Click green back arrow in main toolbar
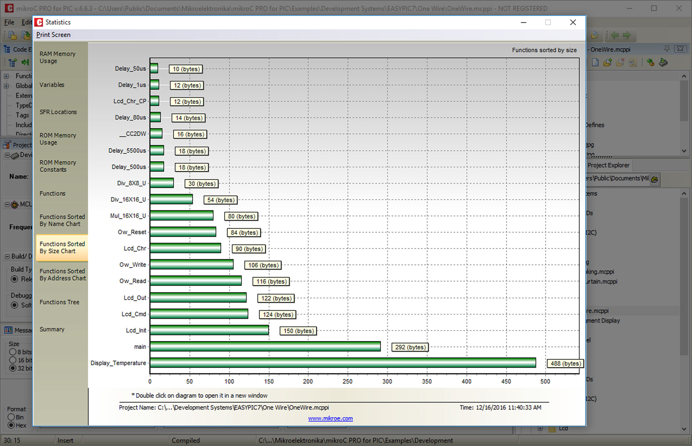The width and height of the screenshot is (692, 446). point(615,35)
